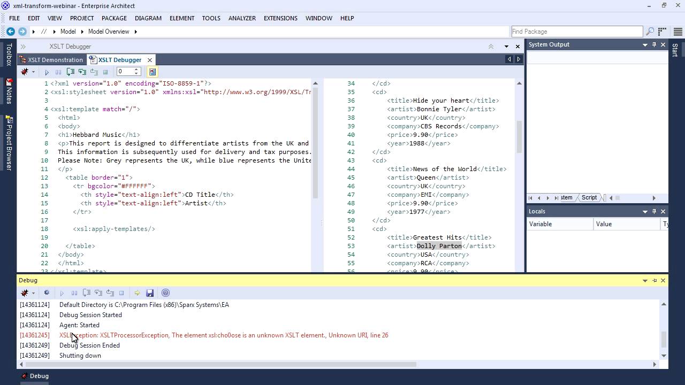
Task: Click the yellow show execution point arrow
Action: pyautogui.click(x=137, y=293)
